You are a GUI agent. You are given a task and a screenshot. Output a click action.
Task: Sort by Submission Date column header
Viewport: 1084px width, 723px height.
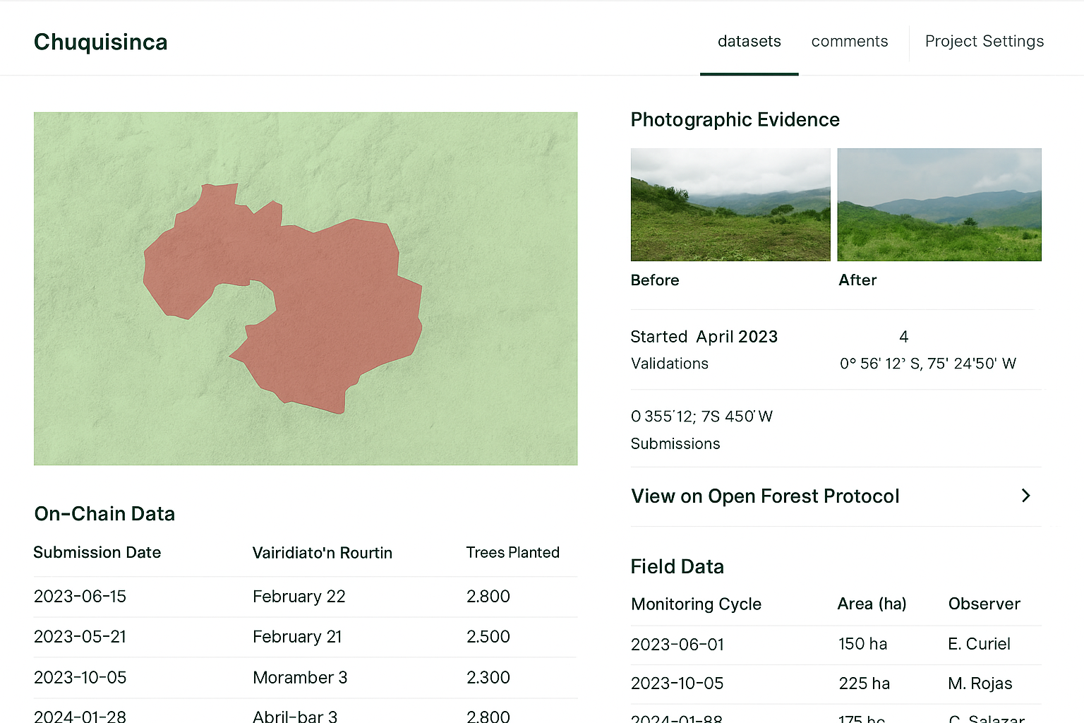coord(97,552)
